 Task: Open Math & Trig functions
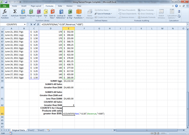coord(70,14)
